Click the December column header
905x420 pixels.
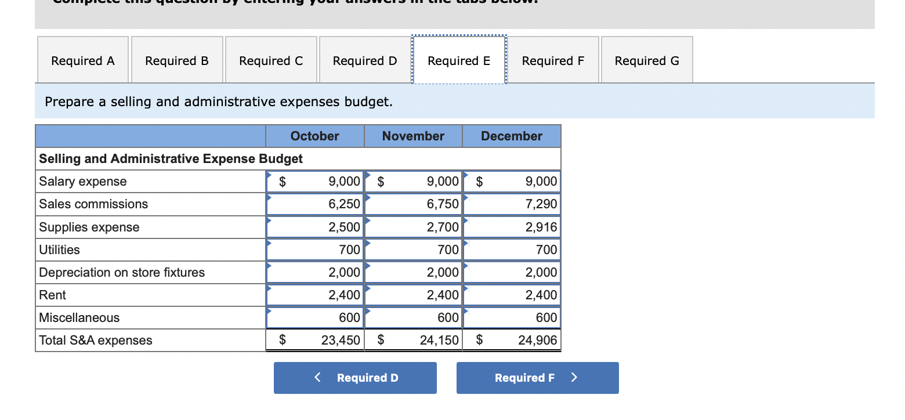(x=512, y=136)
